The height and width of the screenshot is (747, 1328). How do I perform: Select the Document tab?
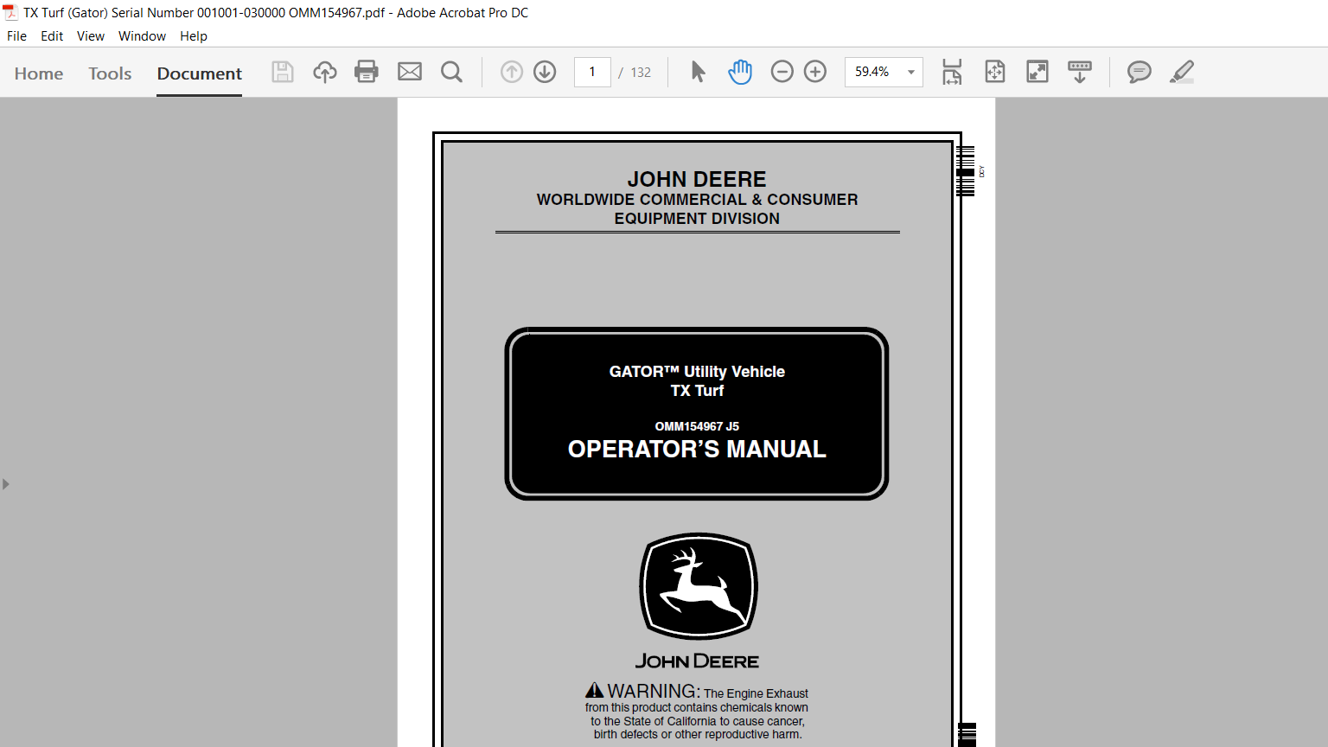pyautogui.click(x=200, y=73)
